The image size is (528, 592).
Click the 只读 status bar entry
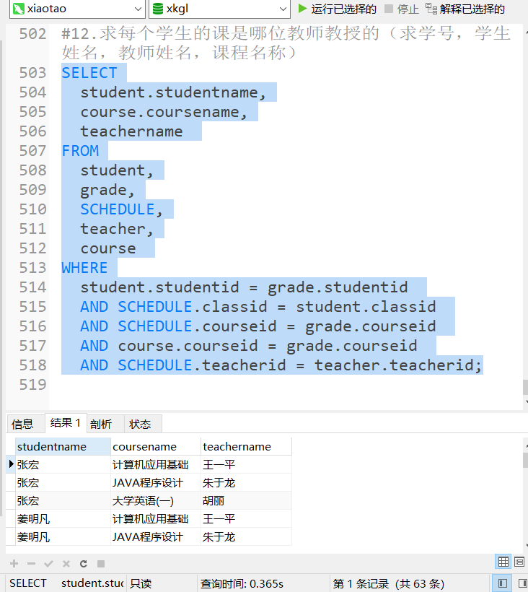(141, 583)
